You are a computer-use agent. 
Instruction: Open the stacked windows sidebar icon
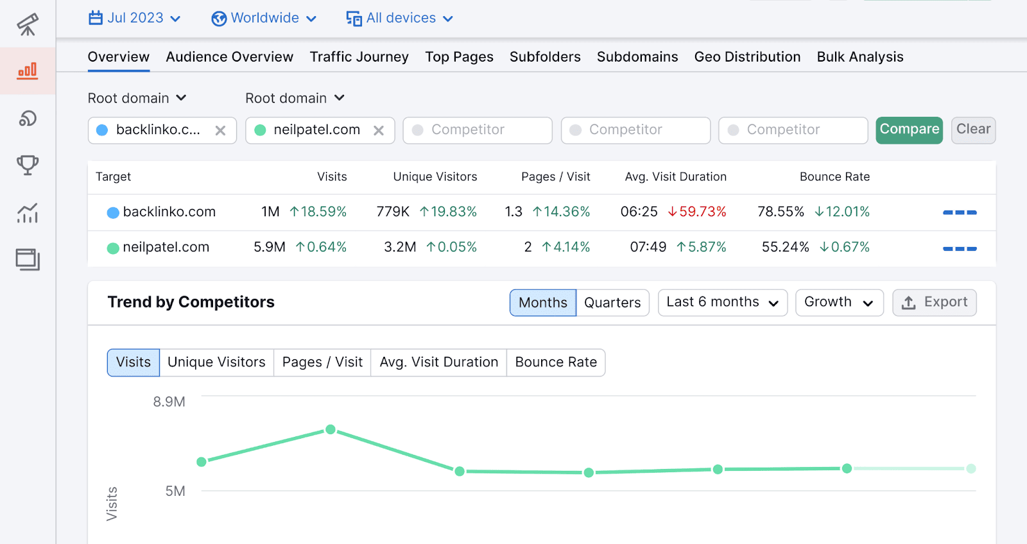tap(28, 260)
